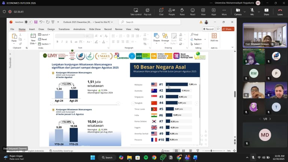Open the Transitions ribbon tab
This screenshot has width=288, height=162.
pos(64,29)
